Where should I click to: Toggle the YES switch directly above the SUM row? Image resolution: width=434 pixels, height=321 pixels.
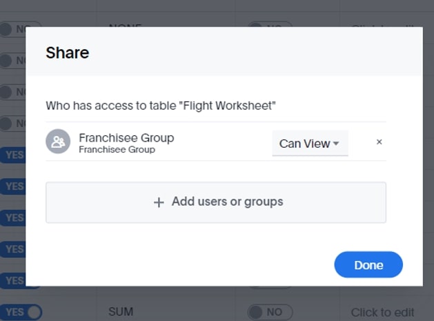pyautogui.click(x=12, y=280)
